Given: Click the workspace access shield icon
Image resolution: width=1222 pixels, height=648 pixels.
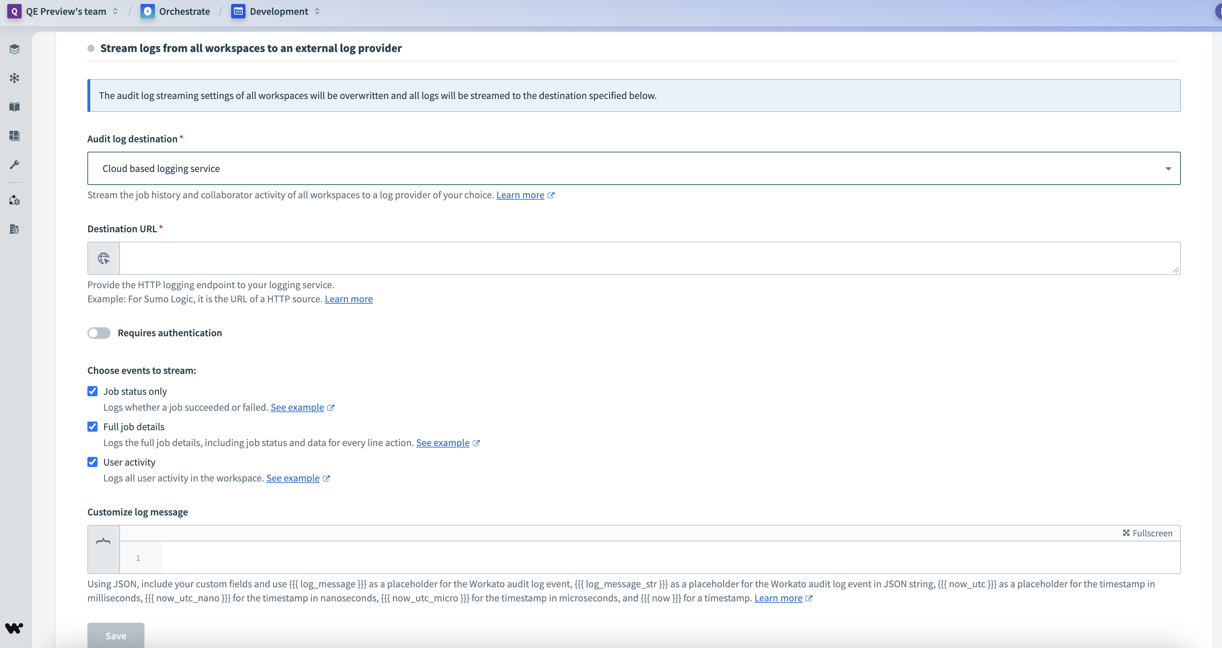Looking at the screenshot, I should pyautogui.click(x=14, y=200).
